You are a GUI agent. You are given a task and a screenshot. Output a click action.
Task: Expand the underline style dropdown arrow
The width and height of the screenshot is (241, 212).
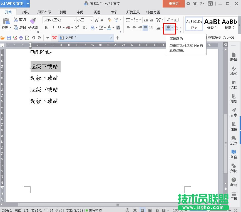point(64,28)
